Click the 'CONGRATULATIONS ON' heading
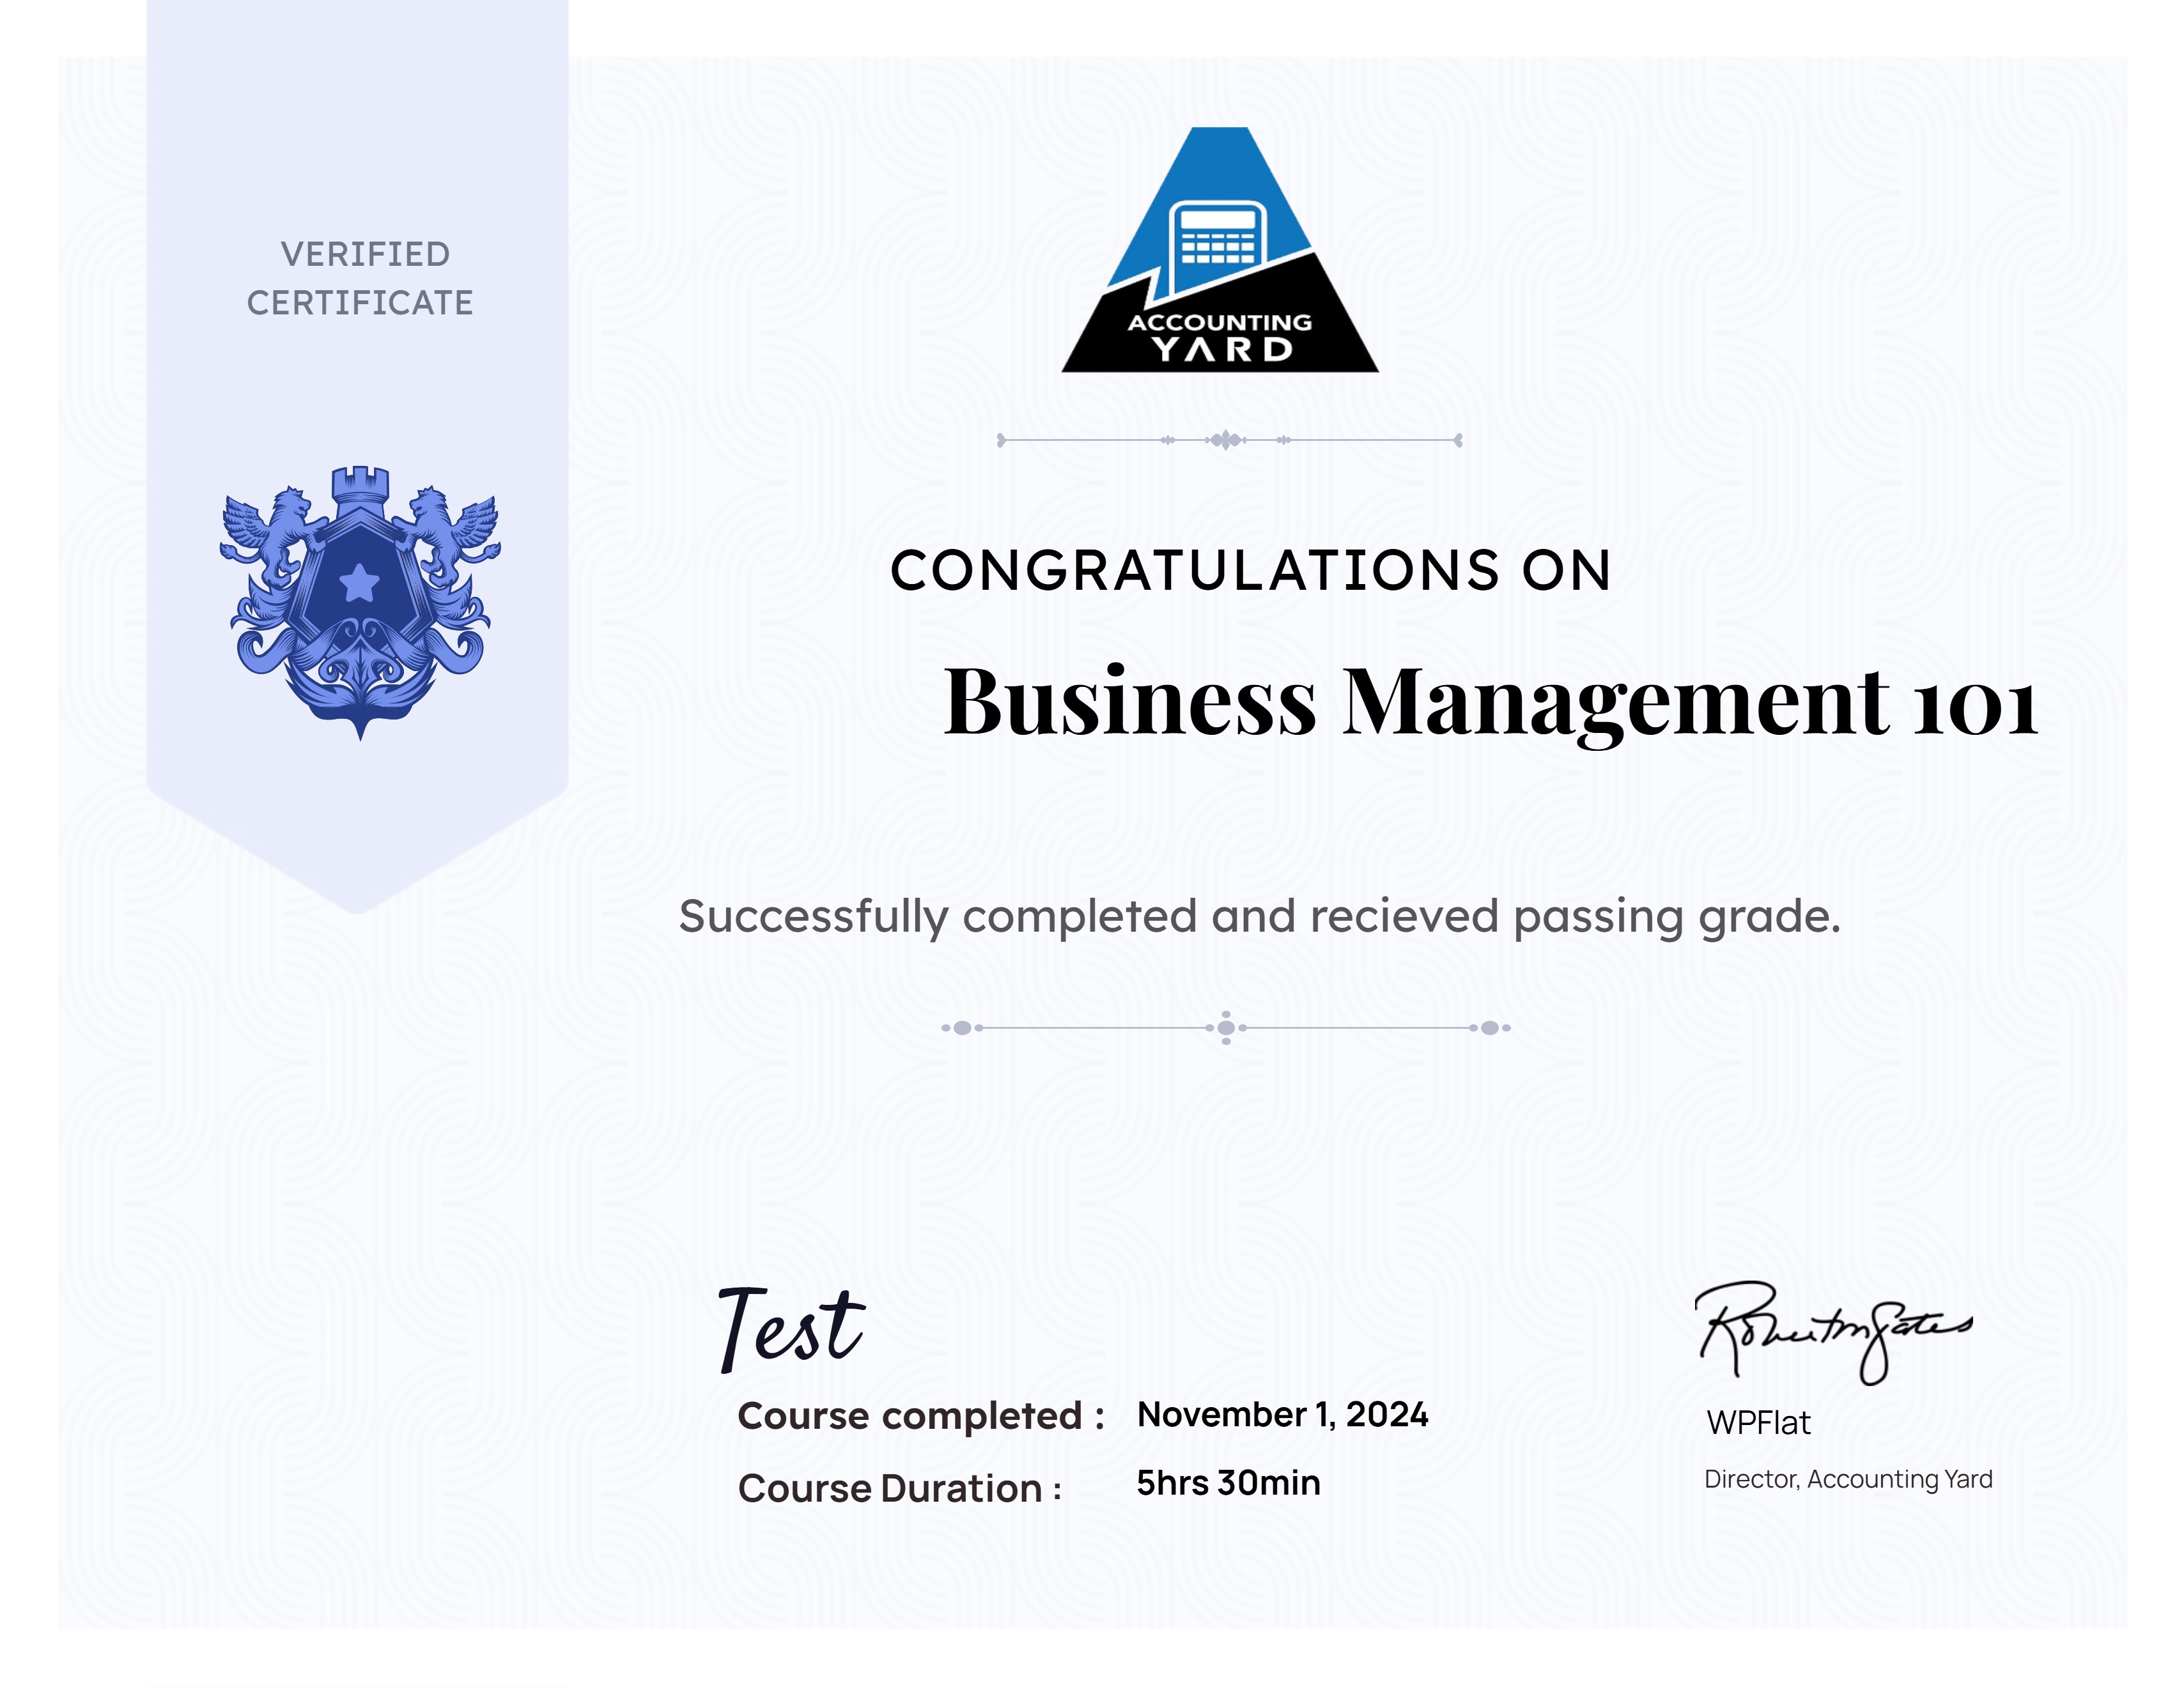The height and width of the screenshot is (1687, 2184). 1251,571
